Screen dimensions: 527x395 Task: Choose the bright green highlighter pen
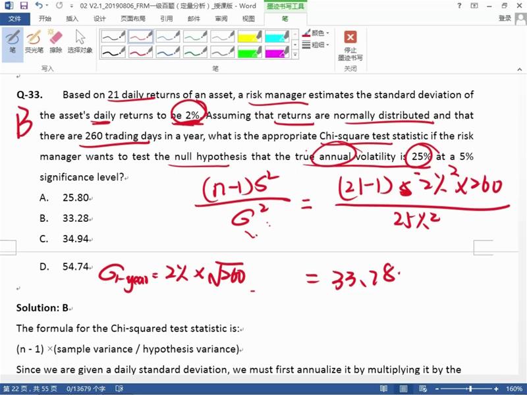tap(250, 52)
